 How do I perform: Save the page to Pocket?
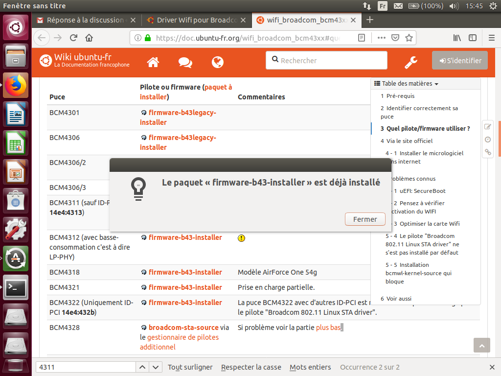pyautogui.click(x=395, y=38)
